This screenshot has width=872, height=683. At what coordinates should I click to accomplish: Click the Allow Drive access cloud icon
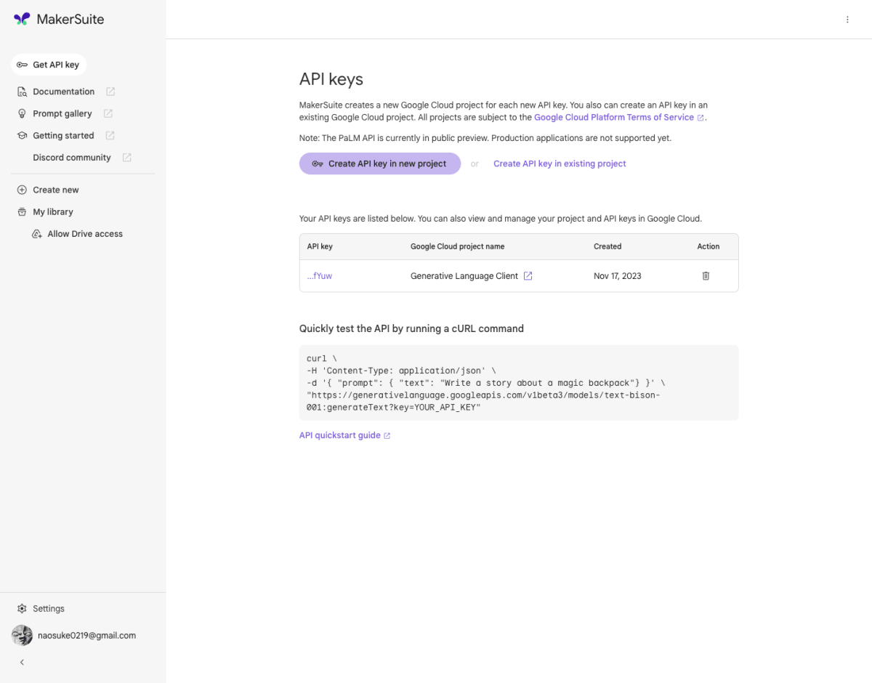[36, 234]
